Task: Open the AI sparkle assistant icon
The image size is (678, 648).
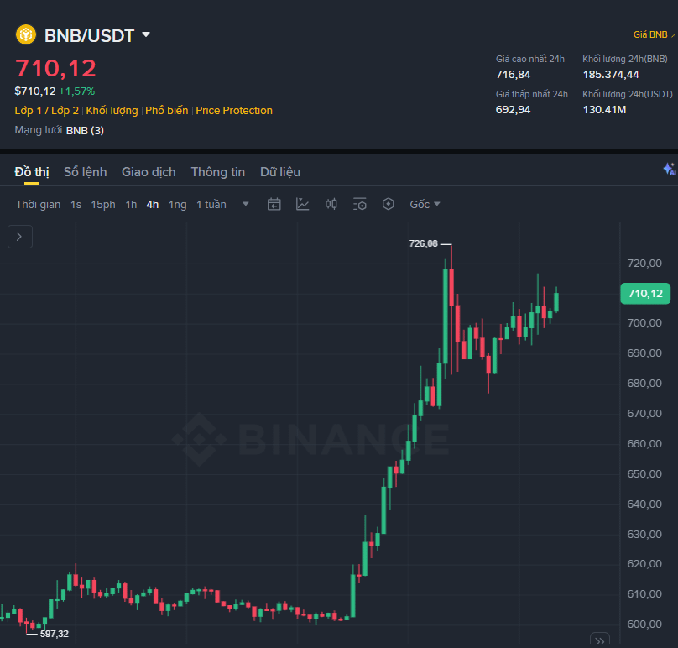Action: coord(670,169)
